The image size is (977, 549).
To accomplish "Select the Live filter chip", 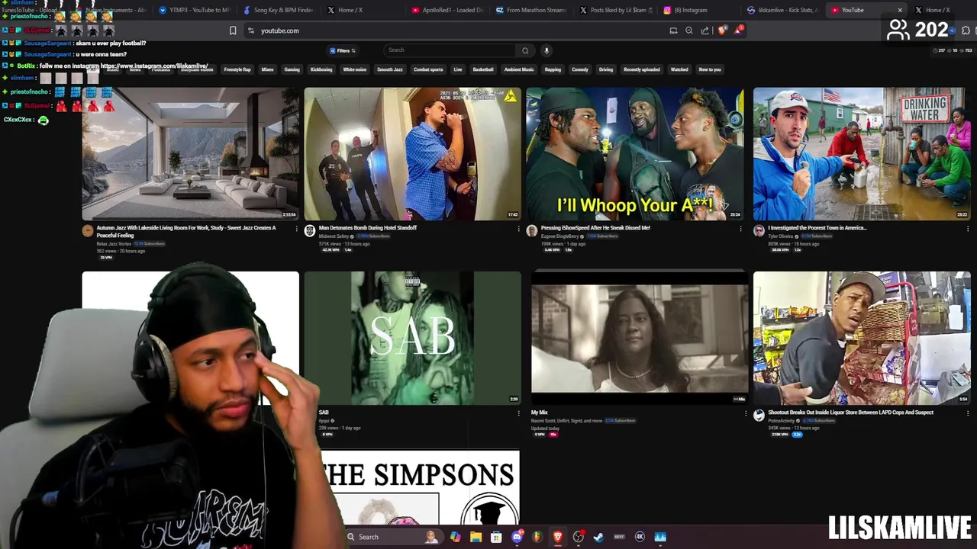I will pyautogui.click(x=458, y=69).
